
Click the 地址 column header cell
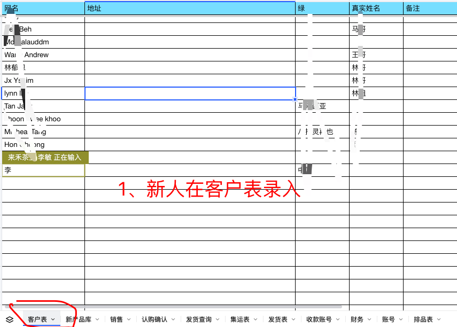[190, 8]
